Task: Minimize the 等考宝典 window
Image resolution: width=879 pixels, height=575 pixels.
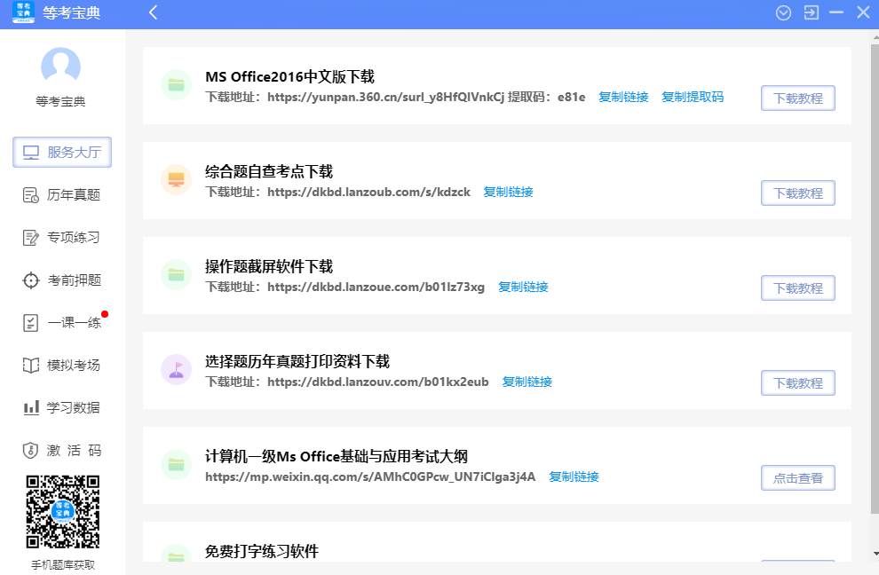Action: pyautogui.click(x=836, y=12)
